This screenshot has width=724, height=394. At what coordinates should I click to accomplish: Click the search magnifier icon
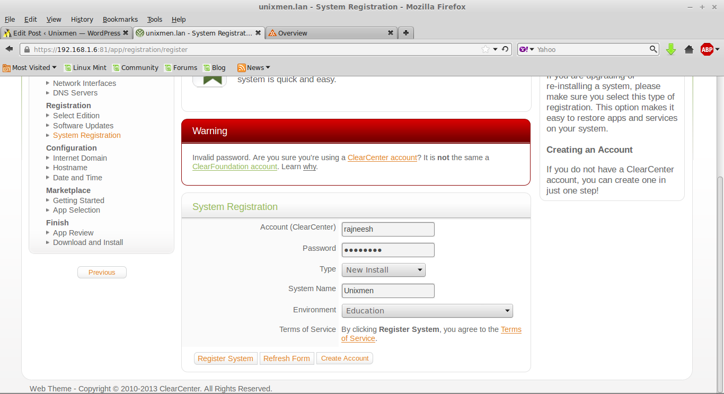tap(654, 49)
